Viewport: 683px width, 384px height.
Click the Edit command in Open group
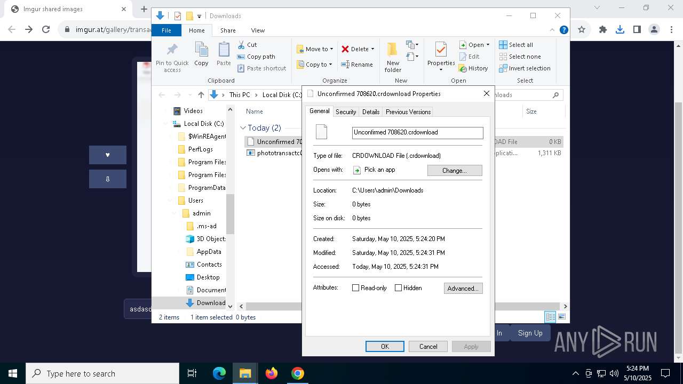click(x=468, y=57)
